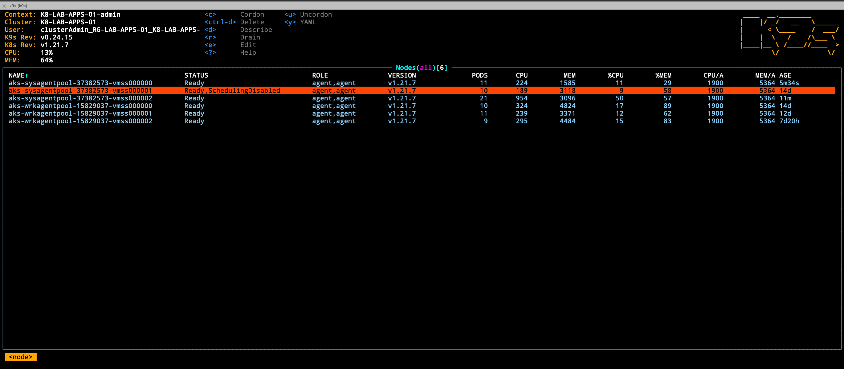Screen dimensions: 844x369
Task: Close the k9s terminal tab
Action: click(4, 6)
